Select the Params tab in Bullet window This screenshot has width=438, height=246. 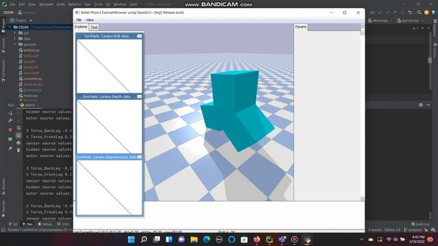pyautogui.click(x=301, y=27)
